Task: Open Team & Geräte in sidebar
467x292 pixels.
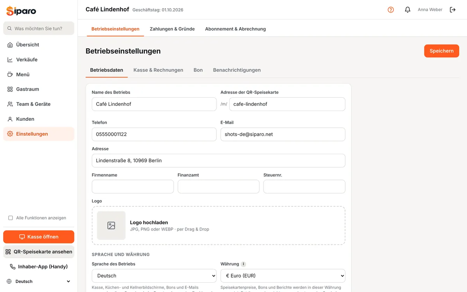Action: tap(39, 104)
